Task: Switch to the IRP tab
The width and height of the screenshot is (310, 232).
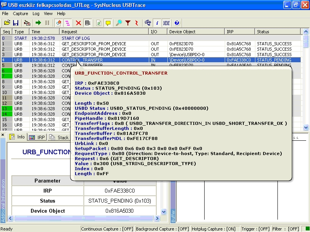Action: coord(37,137)
